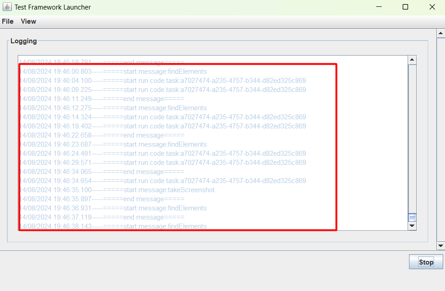The image size is (445, 291).
Task: Select the log line stamped 19:46:09.225
Action: (163, 90)
